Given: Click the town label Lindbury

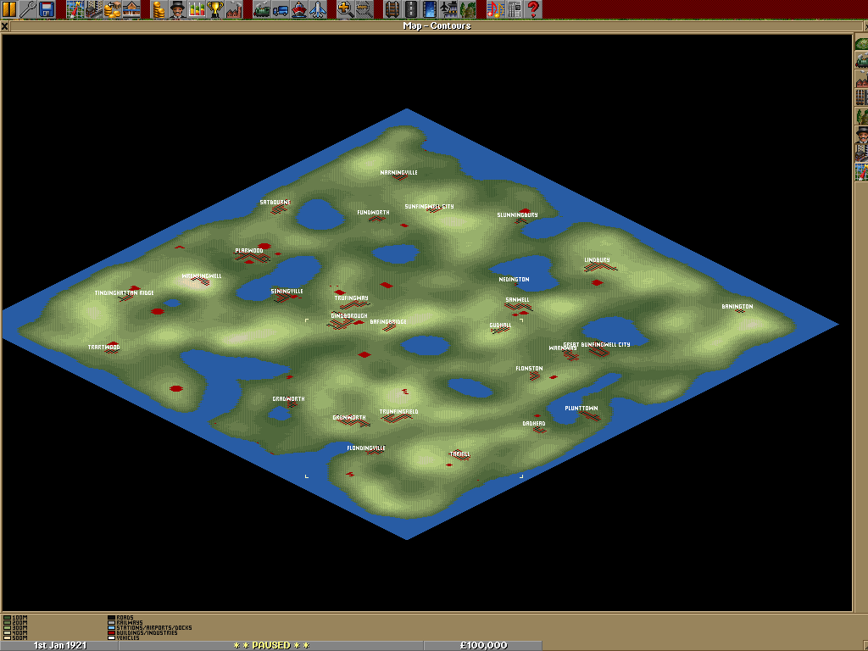Looking at the screenshot, I should point(597,260).
